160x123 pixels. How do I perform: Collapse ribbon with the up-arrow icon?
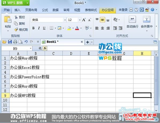(131, 10)
